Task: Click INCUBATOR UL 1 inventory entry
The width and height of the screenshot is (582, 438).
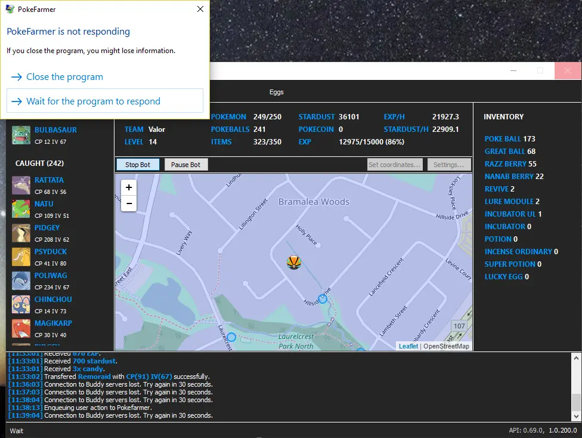Action: coord(513,214)
